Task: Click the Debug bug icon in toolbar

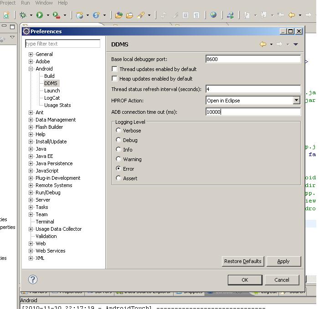Action: [x=23, y=15]
